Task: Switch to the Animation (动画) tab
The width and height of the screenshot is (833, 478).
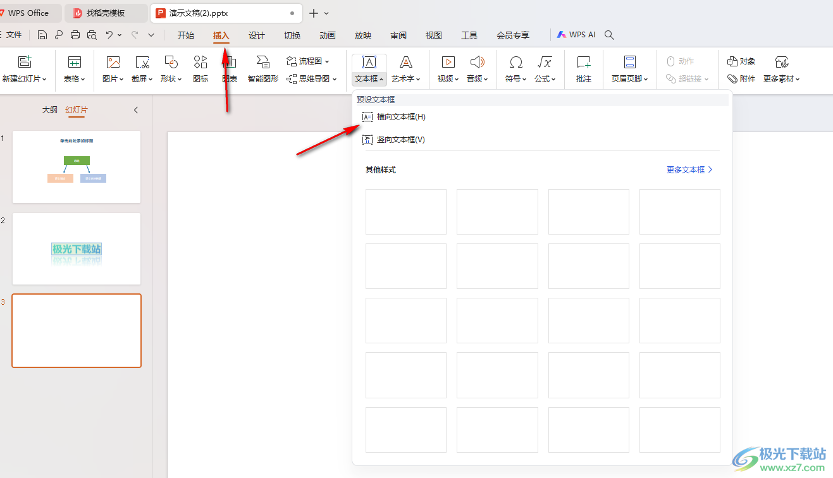Action: point(328,35)
